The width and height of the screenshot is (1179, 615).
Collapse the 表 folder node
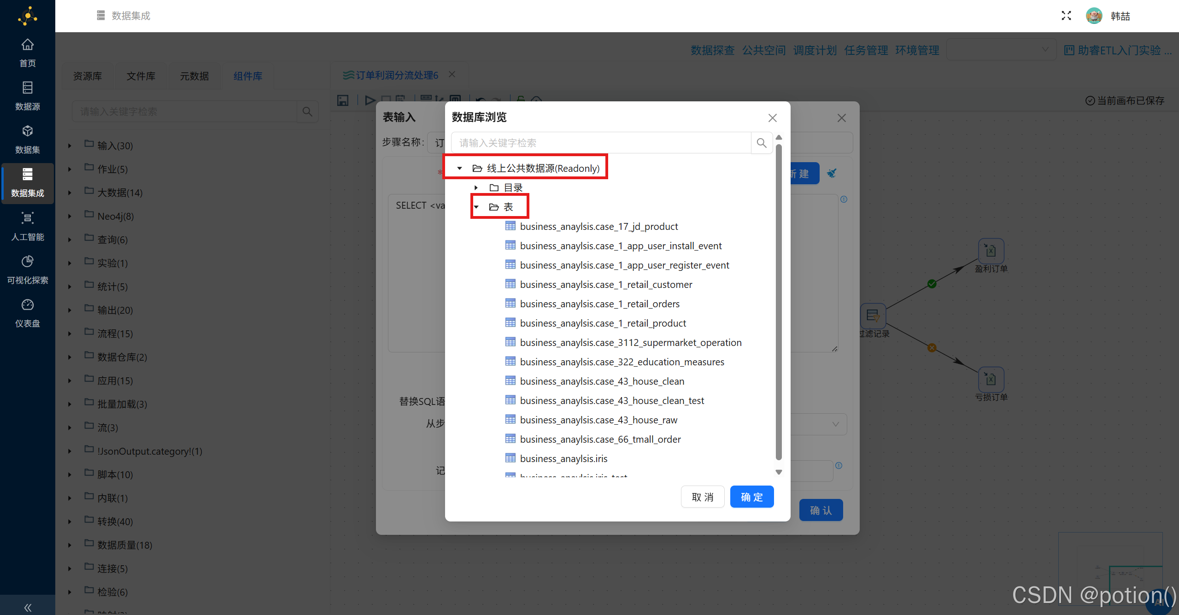pos(476,207)
